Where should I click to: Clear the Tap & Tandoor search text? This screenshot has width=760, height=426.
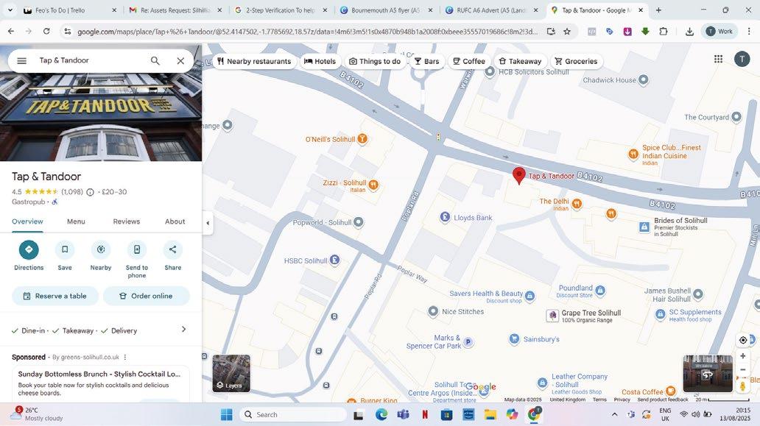[x=180, y=60]
